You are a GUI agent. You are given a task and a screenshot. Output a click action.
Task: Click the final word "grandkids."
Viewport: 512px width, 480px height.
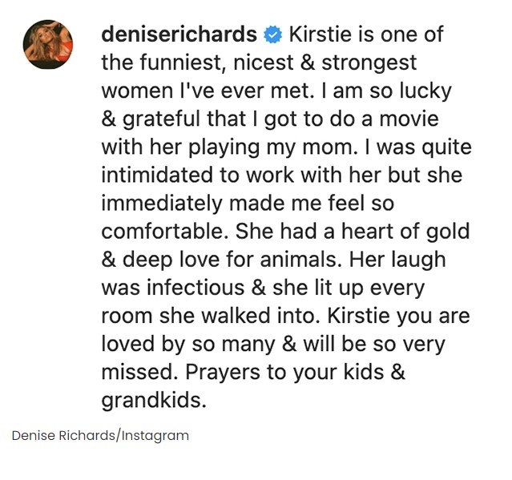[x=154, y=399]
